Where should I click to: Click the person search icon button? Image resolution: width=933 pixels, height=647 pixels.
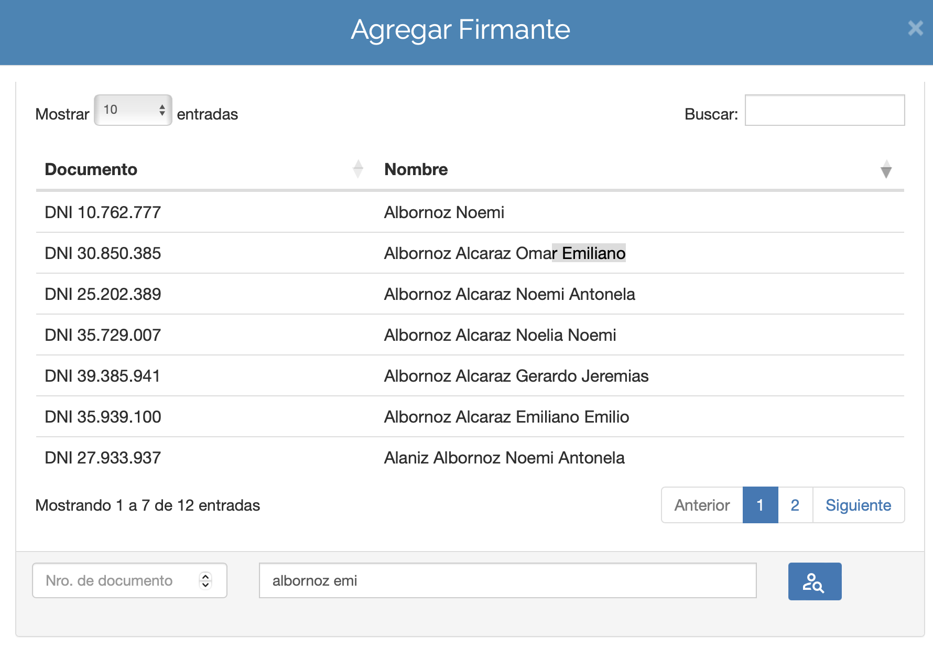[814, 580]
